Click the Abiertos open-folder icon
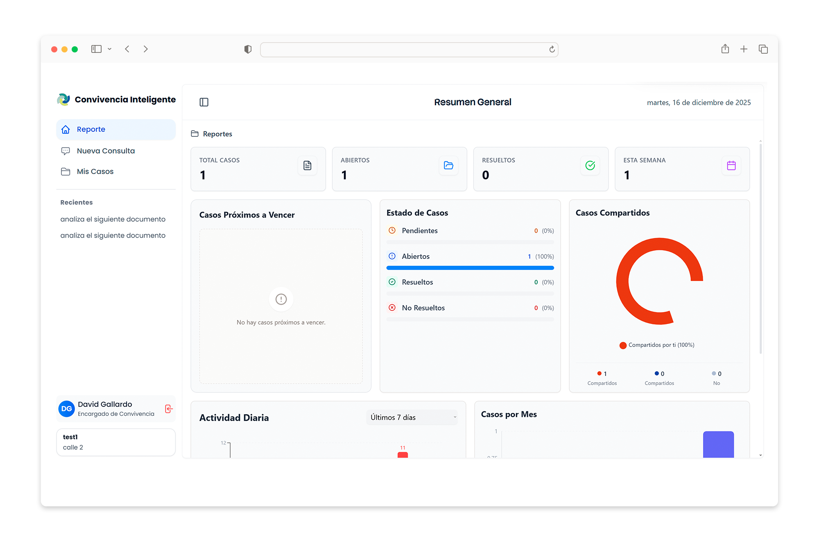819x546 pixels. (x=448, y=165)
